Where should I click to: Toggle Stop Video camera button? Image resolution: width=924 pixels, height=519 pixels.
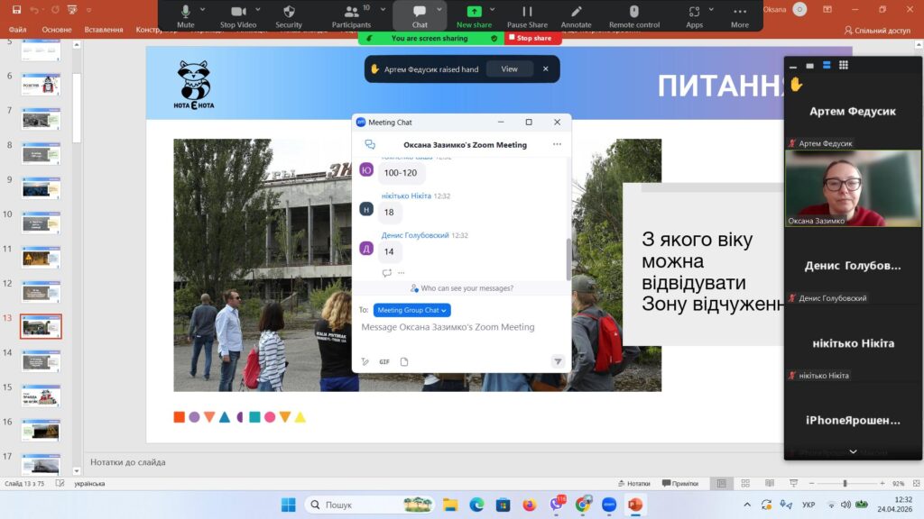point(239,13)
